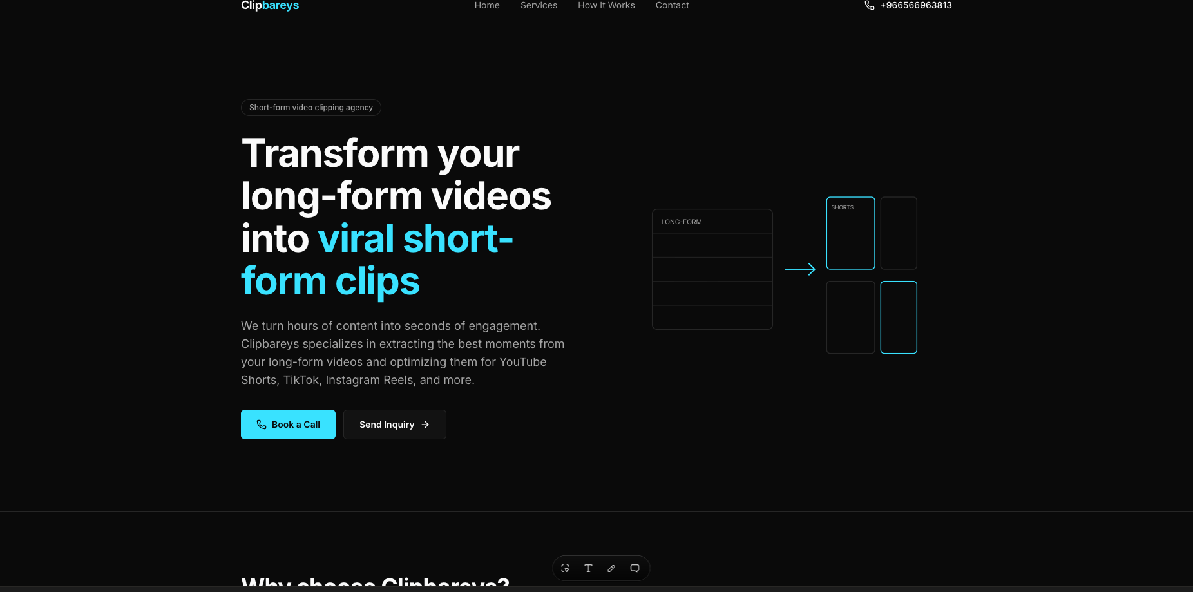
Task: Open the Contact nav item
Action: pyautogui.click(x=672, y=5)
